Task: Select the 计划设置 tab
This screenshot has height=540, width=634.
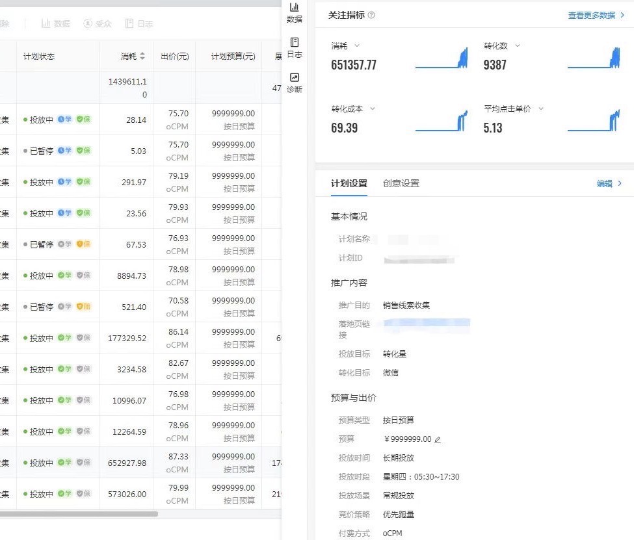Action: coord(349,183)
